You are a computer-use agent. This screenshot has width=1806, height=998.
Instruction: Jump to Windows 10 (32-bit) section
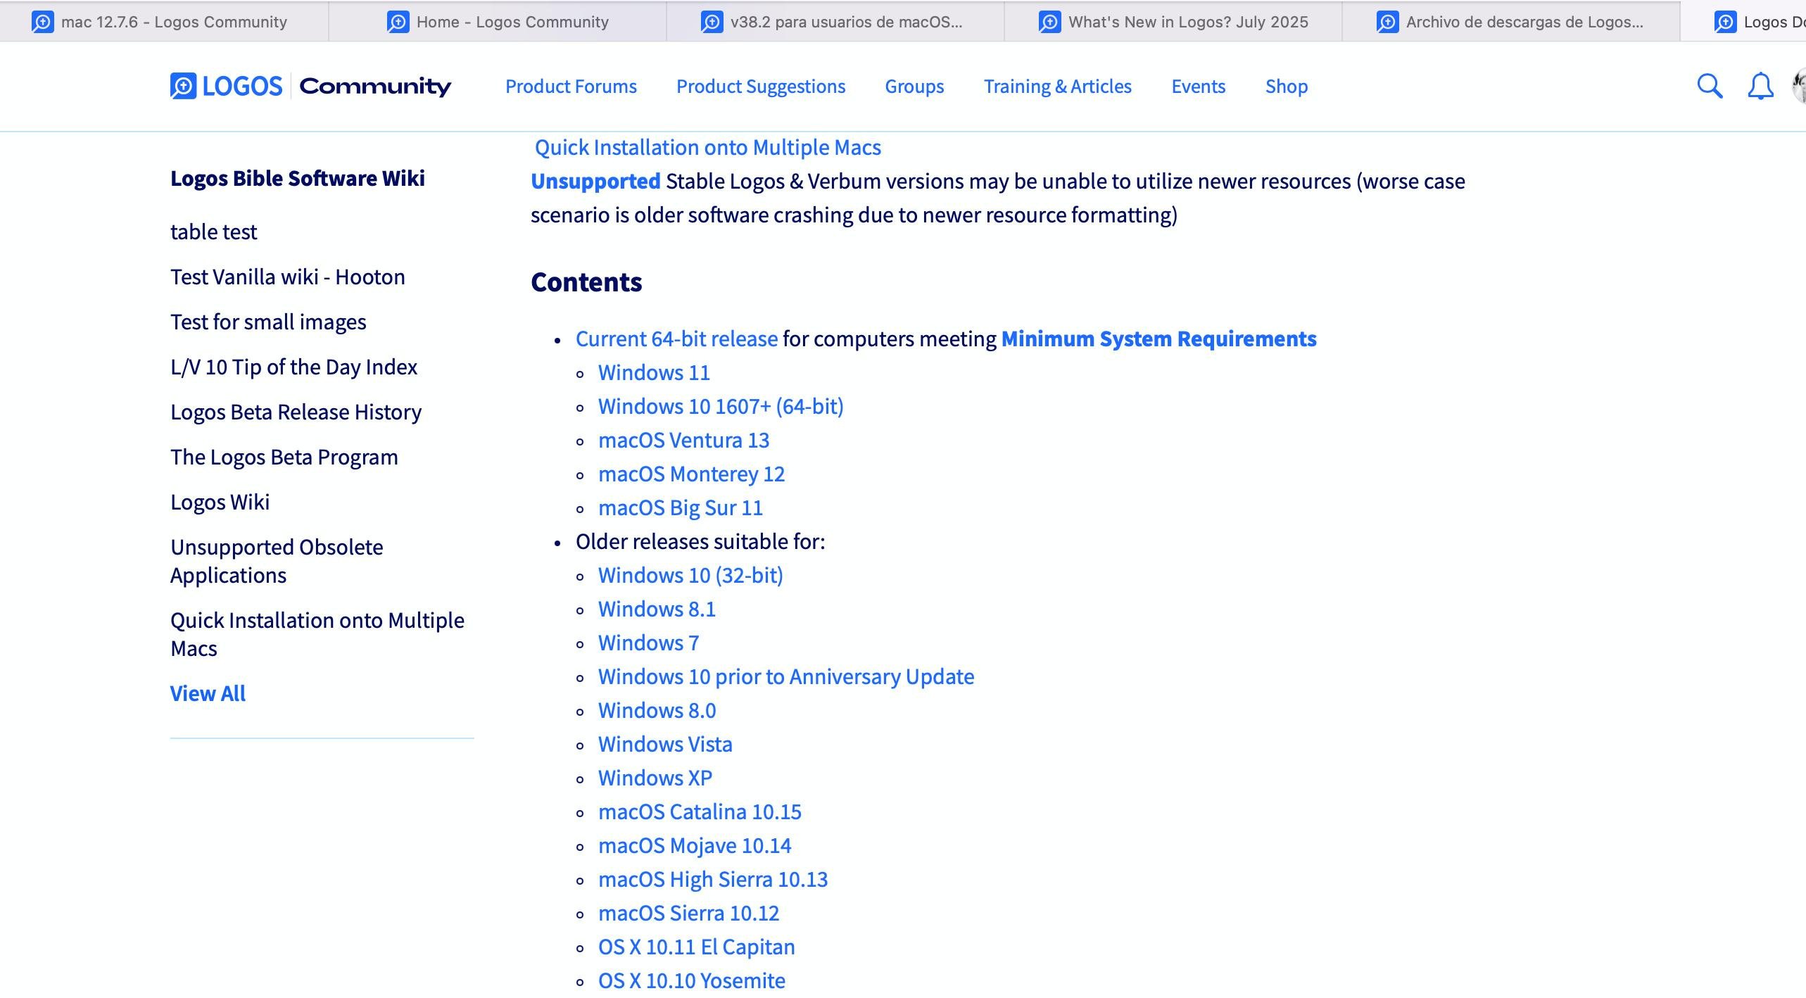tap(690, 575)
